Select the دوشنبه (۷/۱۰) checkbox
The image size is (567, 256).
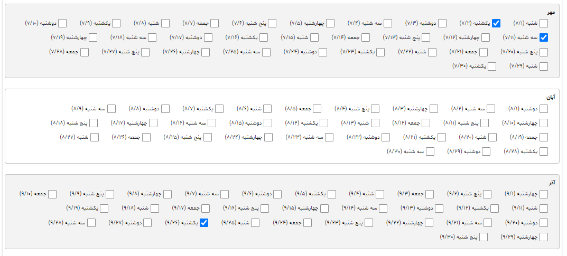point(62,23)
